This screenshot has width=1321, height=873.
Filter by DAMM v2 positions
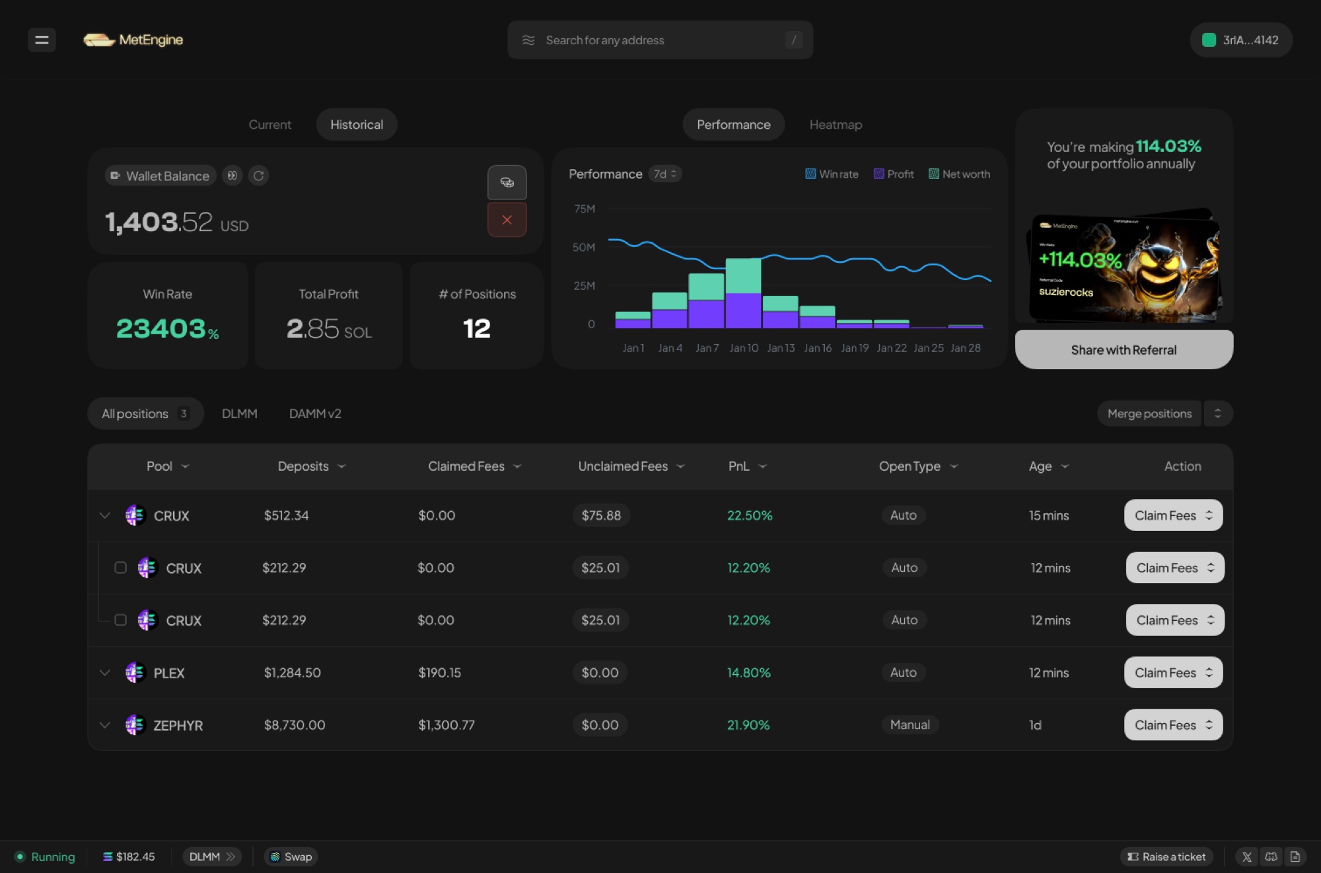point(315,413)
